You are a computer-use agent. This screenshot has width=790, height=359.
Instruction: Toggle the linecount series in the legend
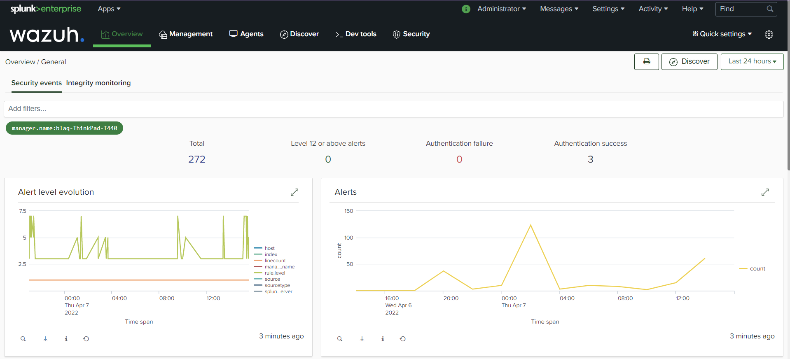(270, 261)
